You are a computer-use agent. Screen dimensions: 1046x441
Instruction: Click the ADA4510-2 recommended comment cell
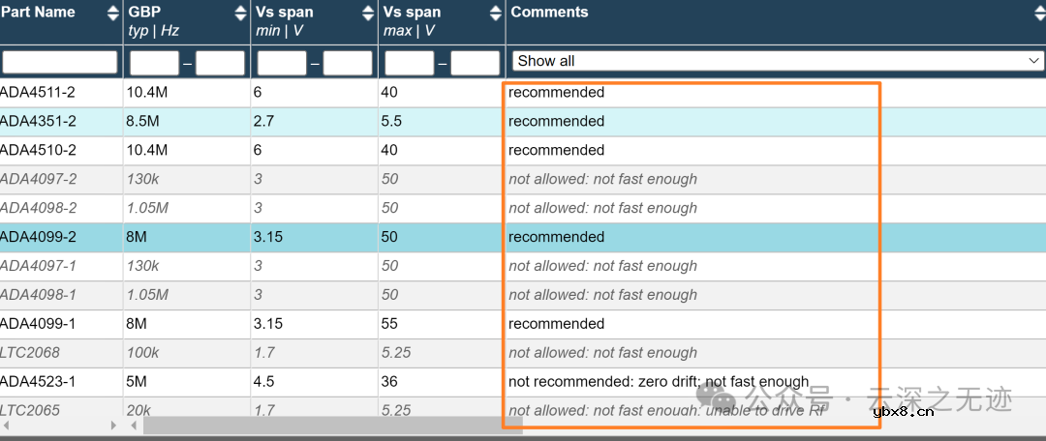click(556, 151)
